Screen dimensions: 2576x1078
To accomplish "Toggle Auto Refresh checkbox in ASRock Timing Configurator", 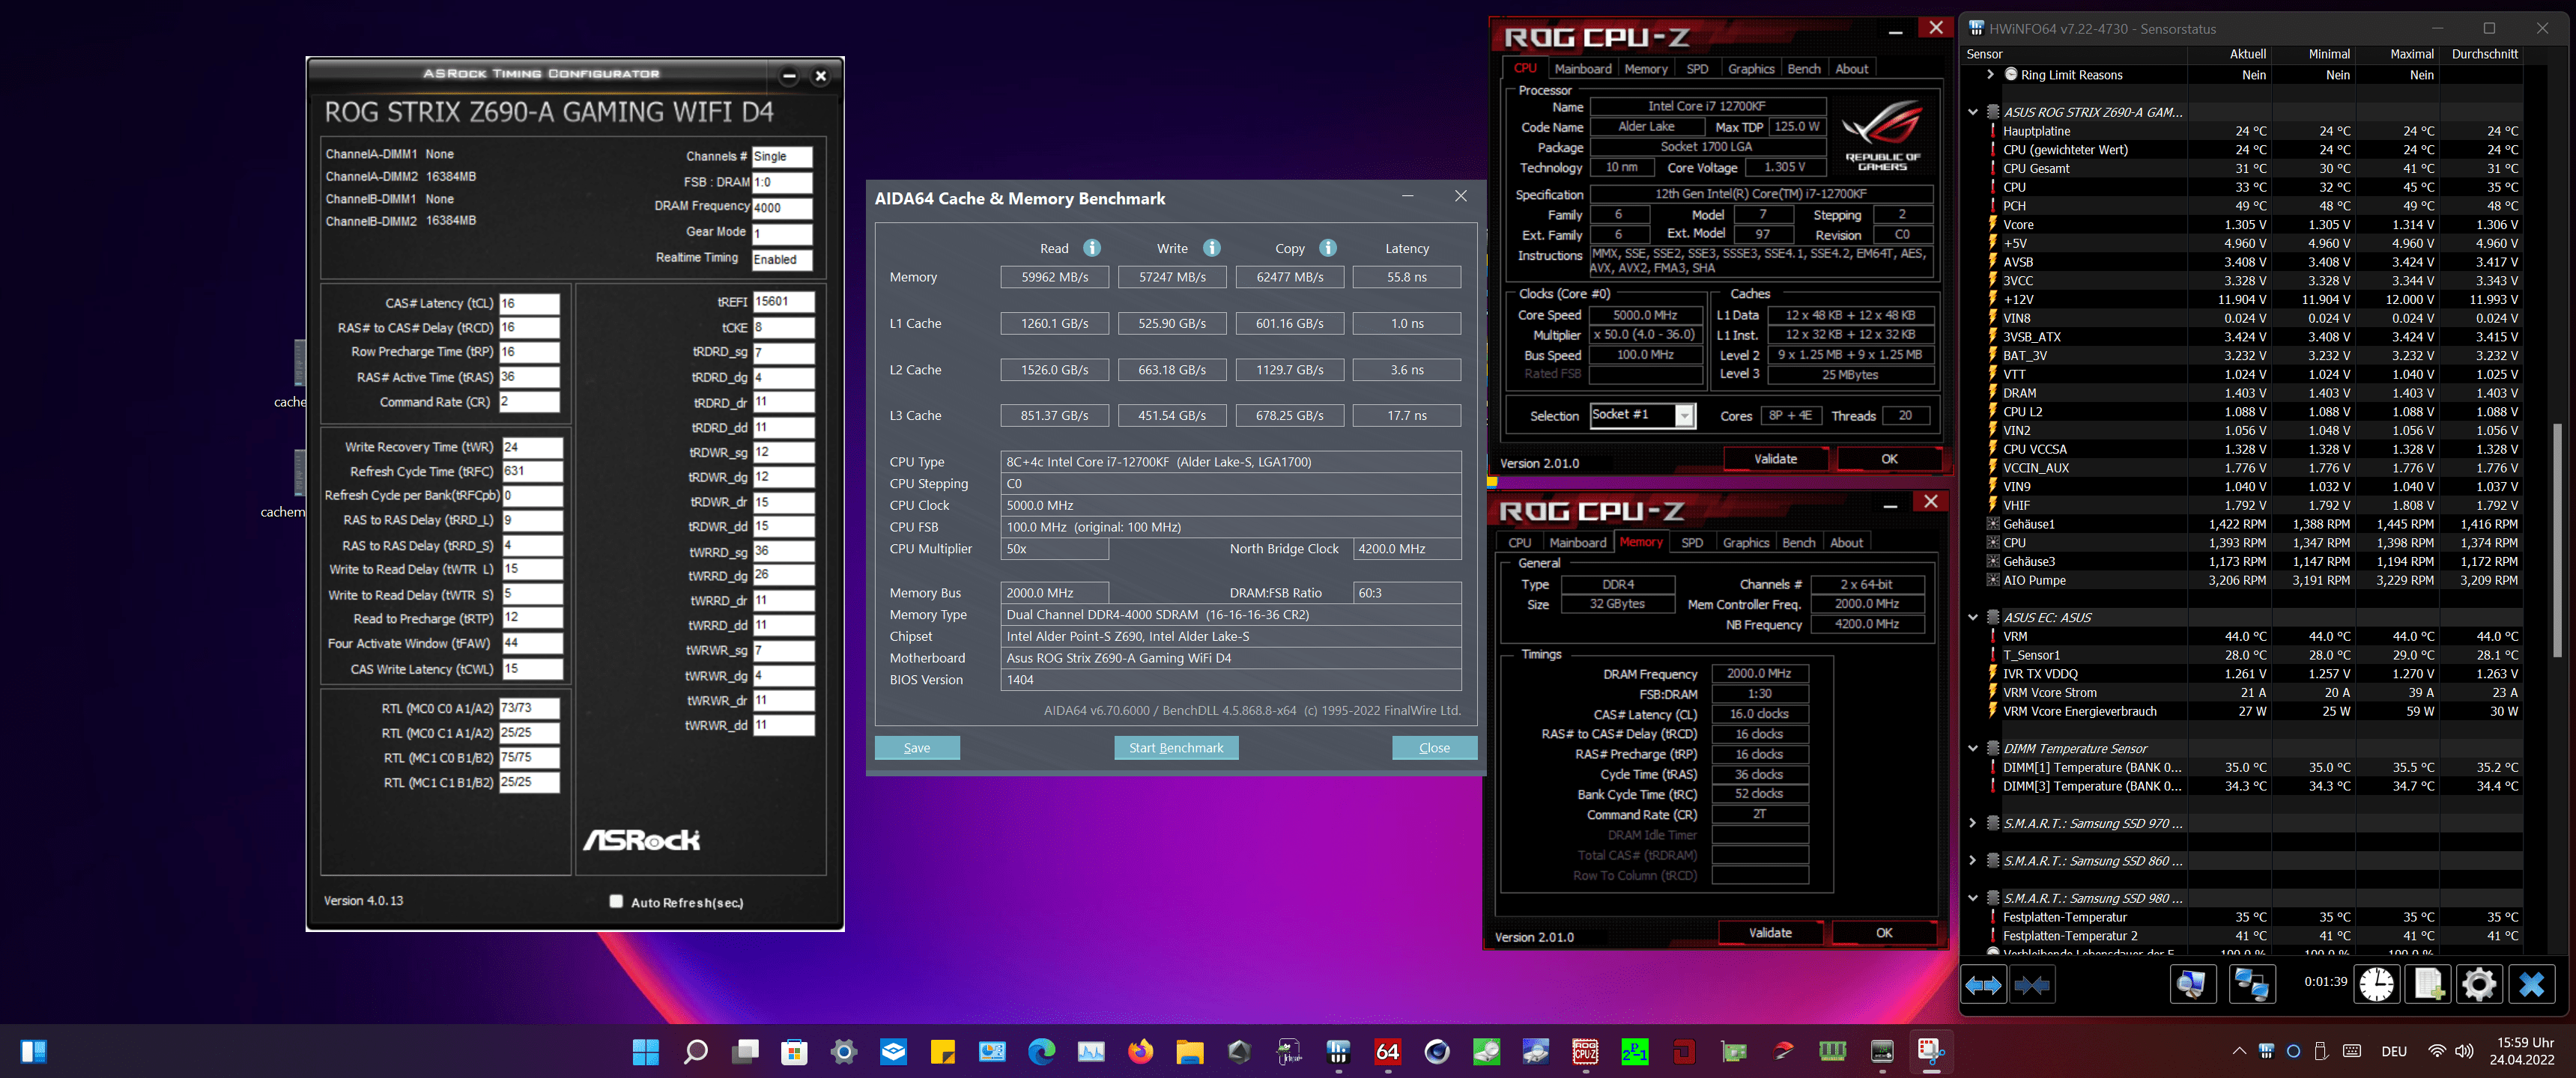I will tap(616, 901).
